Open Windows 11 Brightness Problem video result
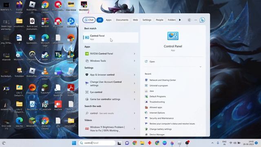Viewport: 261px width, 147px height. 111,129
